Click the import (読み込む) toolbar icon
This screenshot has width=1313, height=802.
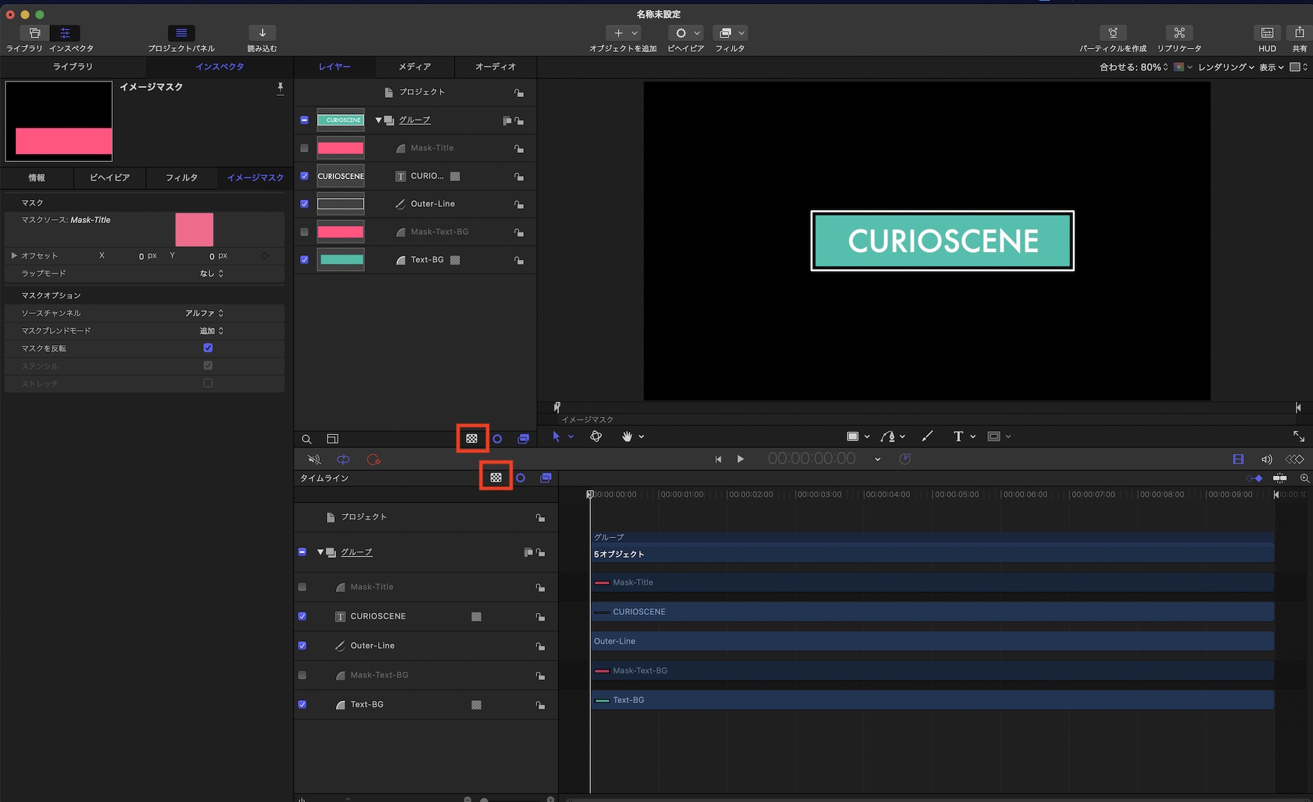point(262,33)
